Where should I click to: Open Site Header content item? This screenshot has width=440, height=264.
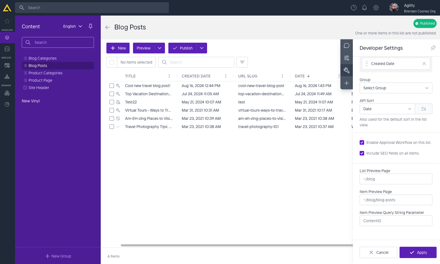tap(39, 88)
